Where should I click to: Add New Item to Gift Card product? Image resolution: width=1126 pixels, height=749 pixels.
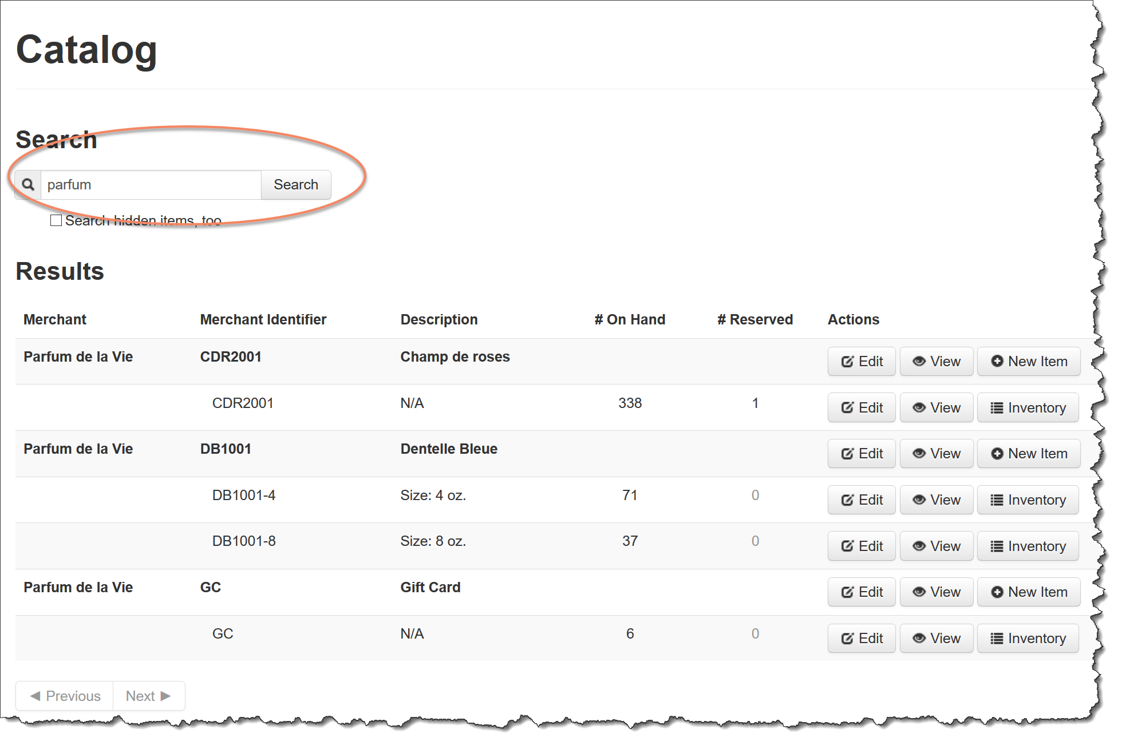coord(1028,592)
